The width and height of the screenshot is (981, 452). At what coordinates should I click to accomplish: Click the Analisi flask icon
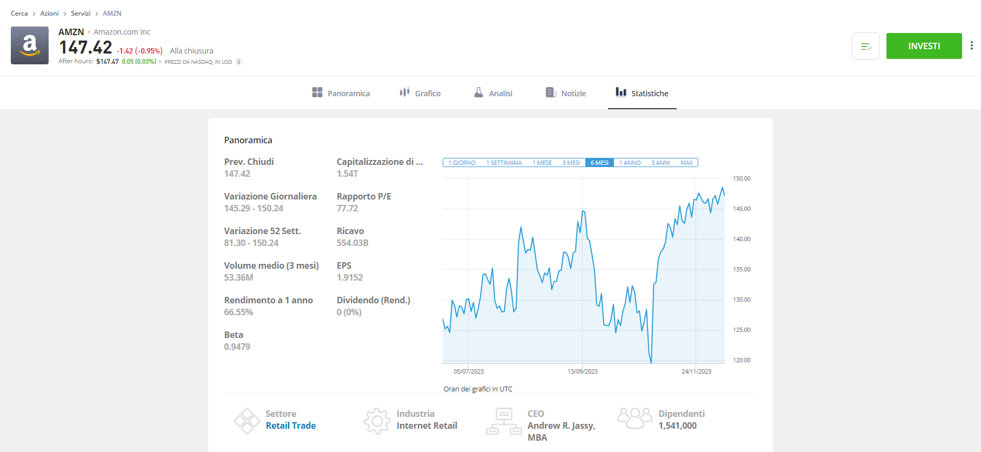pyautogui.click(x=478, y=92)
